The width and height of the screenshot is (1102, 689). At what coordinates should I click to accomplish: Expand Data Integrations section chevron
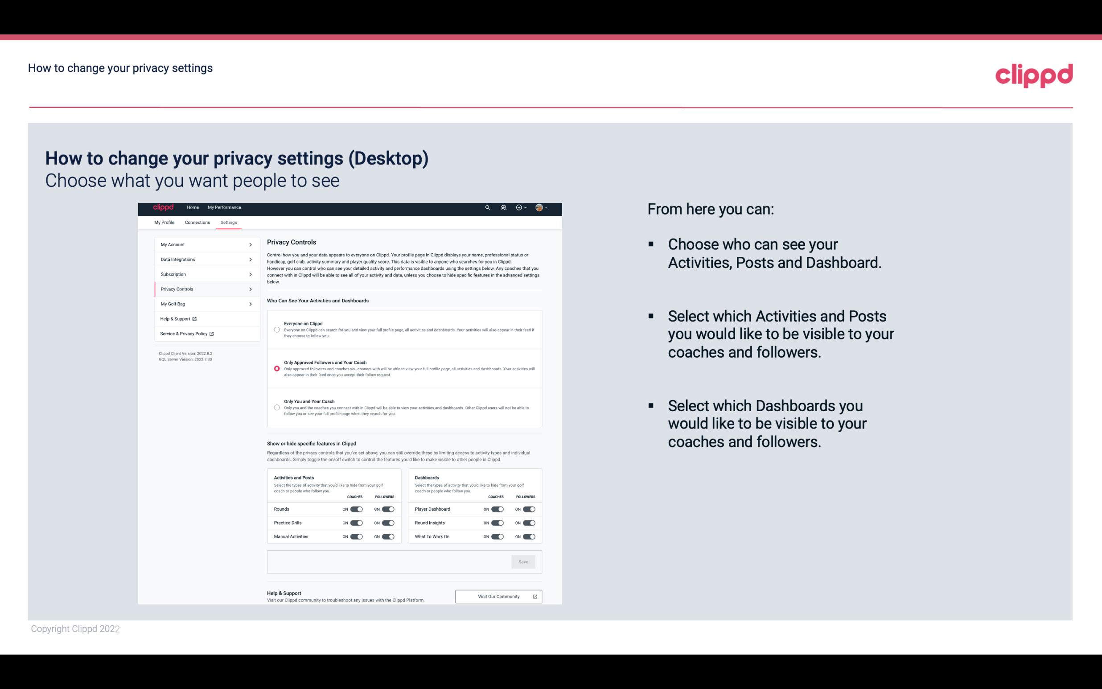[x=251, y=260]
